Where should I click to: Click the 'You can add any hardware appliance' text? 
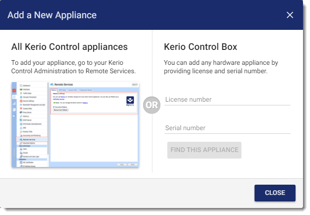coord(221,67)
